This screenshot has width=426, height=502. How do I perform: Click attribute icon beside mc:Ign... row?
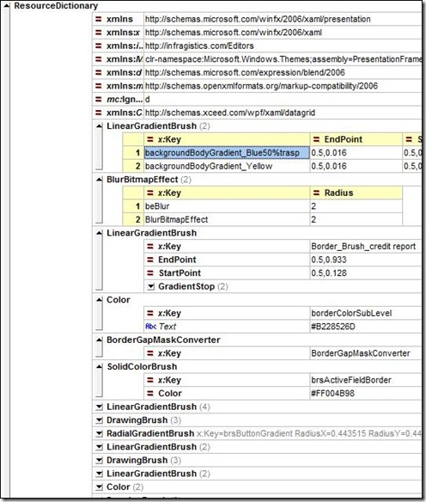(x=99, y=99)
